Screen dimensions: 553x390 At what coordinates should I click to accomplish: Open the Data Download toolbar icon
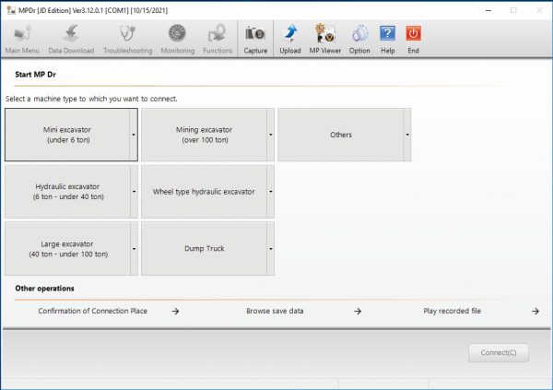71,39
